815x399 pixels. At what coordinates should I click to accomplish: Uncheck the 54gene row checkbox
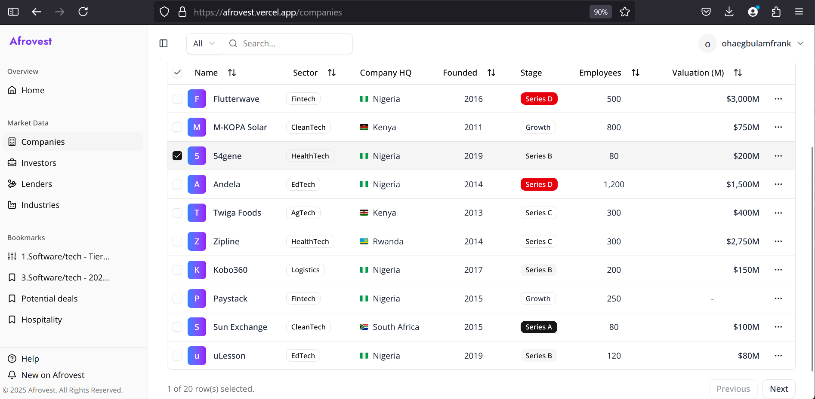177,155
